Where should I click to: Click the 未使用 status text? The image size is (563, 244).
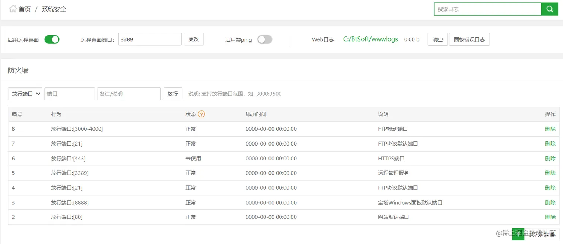[x=193, y=159]
